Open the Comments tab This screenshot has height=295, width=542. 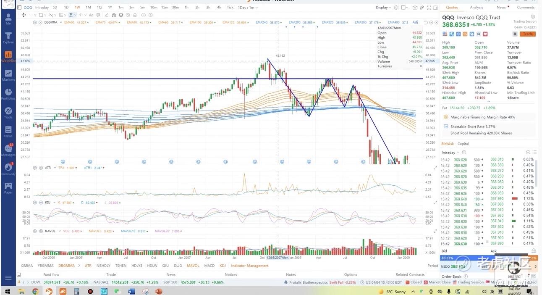(x=526, y=8)
